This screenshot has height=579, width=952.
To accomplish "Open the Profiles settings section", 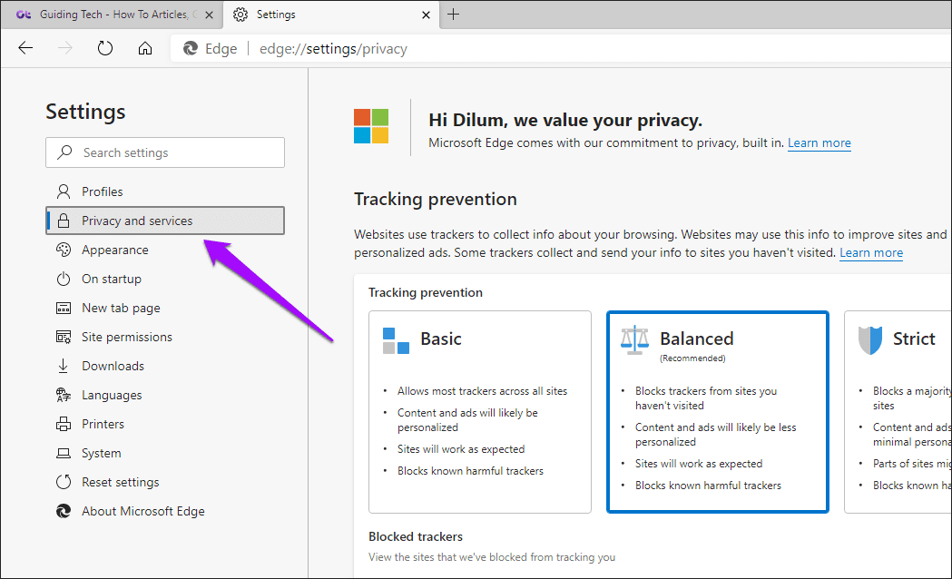I will (x=165, y=191).
